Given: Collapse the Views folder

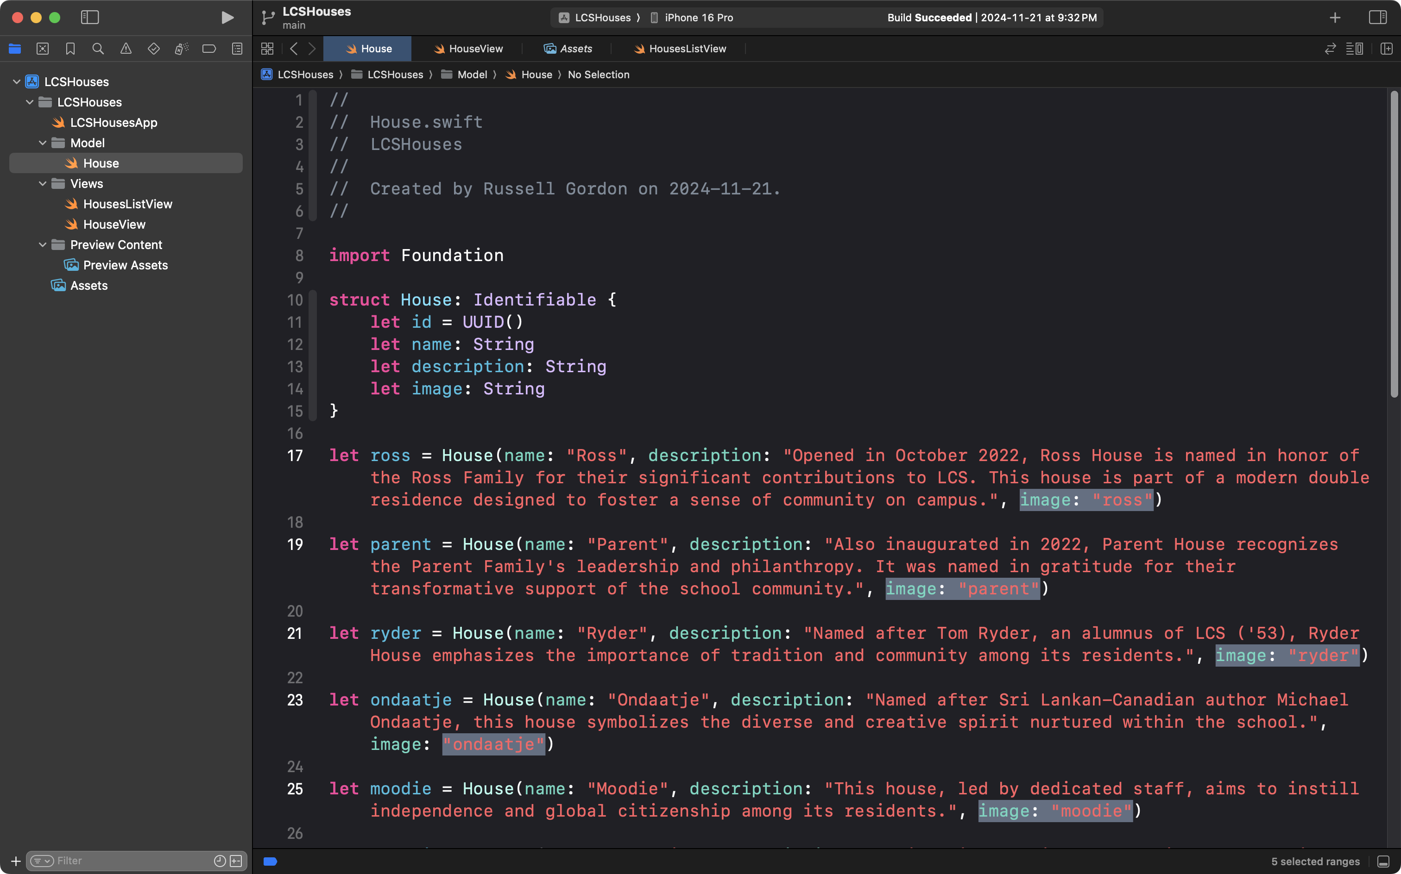Looking at the screenshot, I should (x=42, y=183).
